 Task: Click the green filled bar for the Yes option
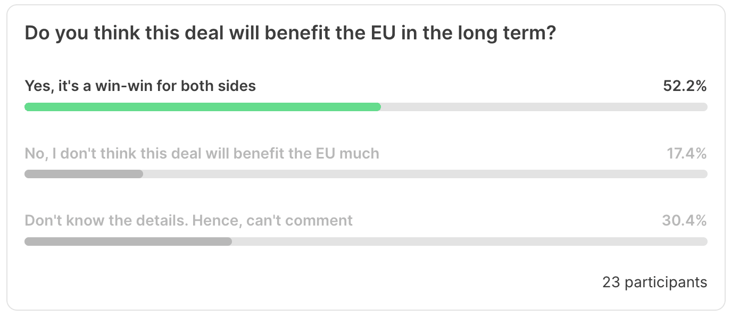[x=202, y=107]
